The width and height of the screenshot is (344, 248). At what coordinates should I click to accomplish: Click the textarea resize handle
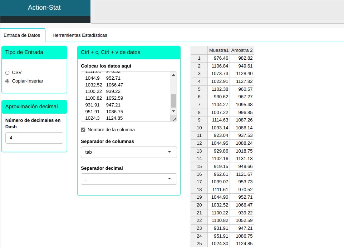tap(174, 119)
